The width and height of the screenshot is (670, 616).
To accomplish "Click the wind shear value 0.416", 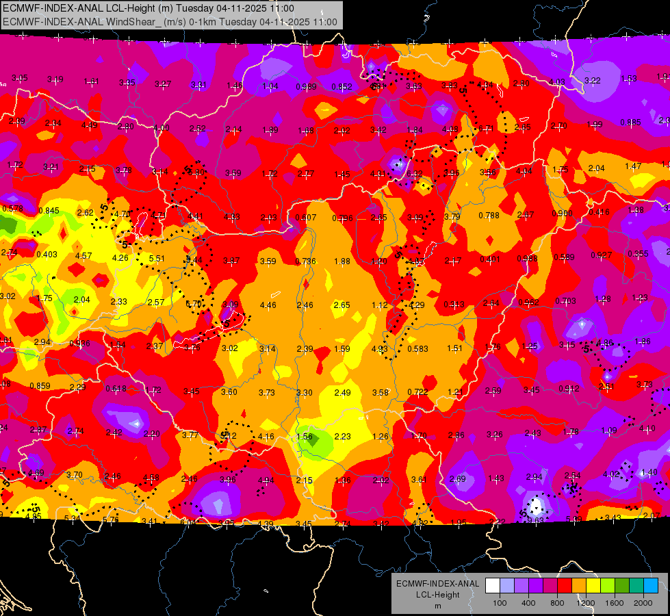I will [x=599, y=212].
